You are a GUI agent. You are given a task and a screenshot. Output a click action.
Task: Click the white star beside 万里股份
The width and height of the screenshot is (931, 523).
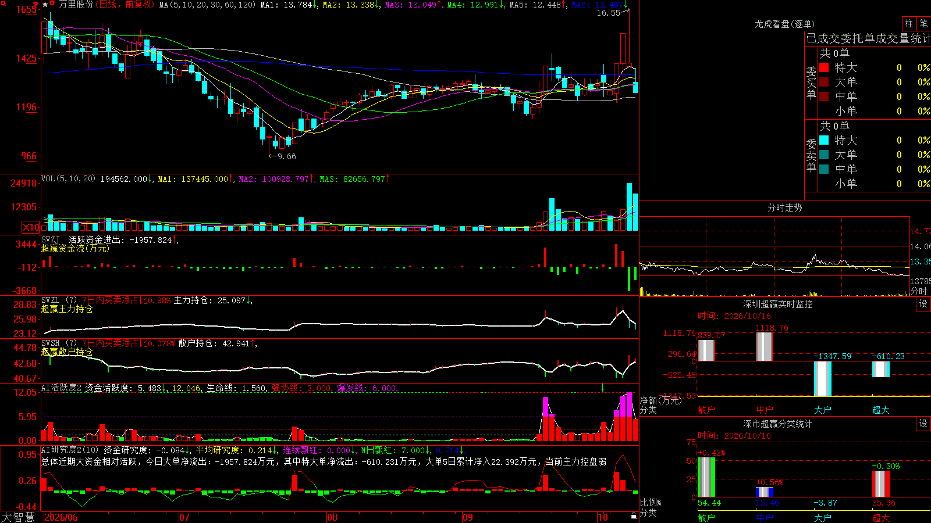coord(45,5)
